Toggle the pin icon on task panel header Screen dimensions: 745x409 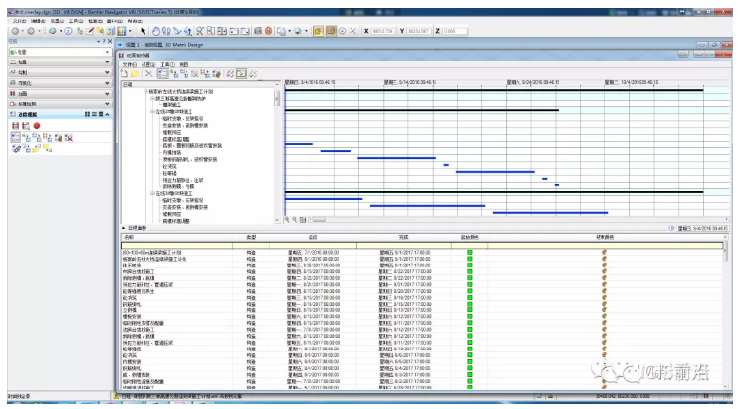(x=104, y=42)
